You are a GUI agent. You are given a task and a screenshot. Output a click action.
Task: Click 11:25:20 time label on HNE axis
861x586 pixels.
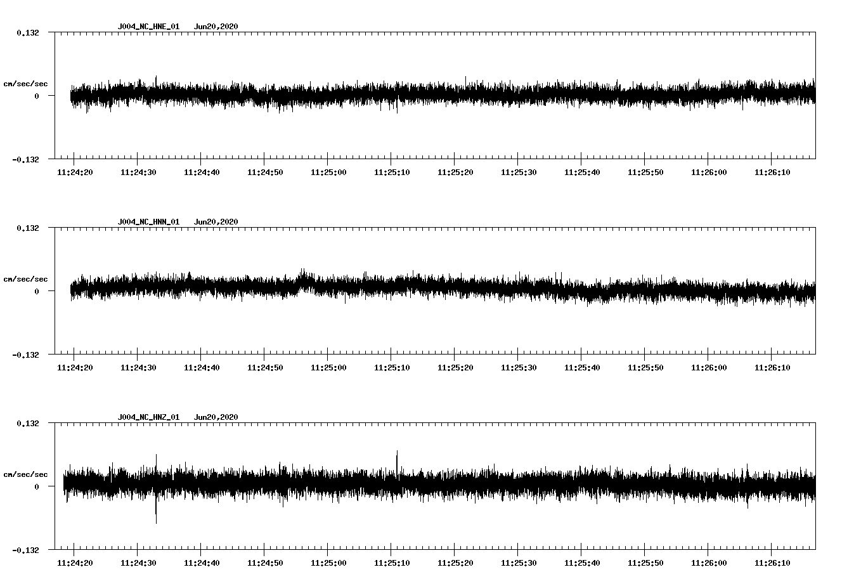click(x=455, y=173)
